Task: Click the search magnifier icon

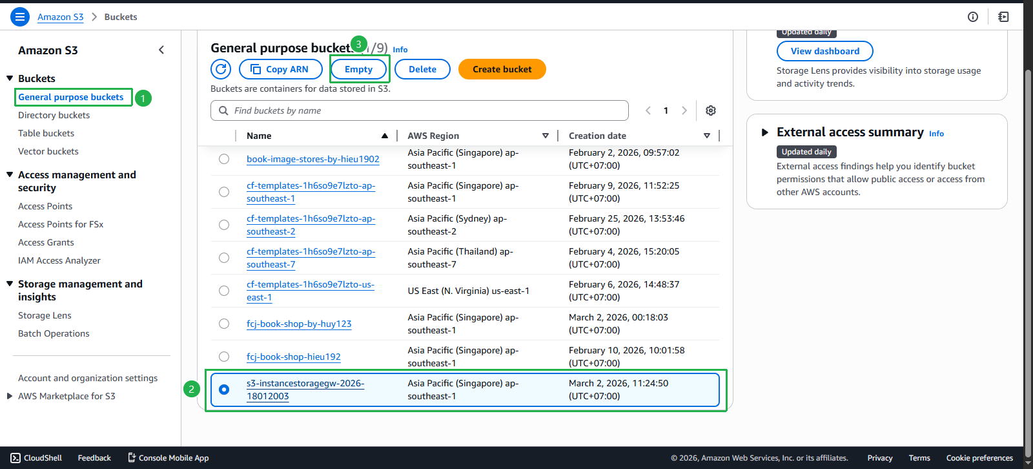Action: [223, 110]
